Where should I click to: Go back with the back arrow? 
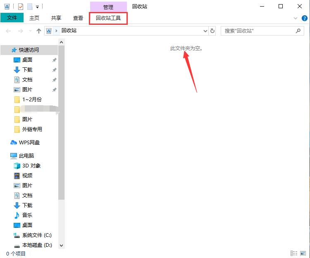tap(8, 31)
